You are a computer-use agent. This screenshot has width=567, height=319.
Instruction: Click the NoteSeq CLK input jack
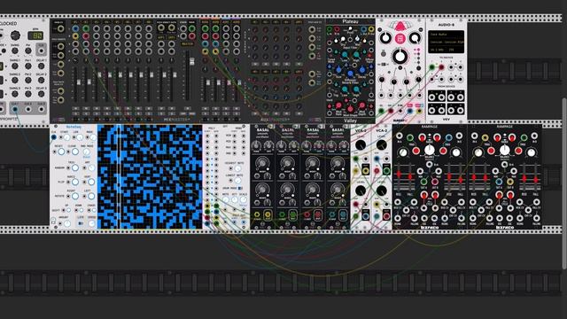(53, 137)
